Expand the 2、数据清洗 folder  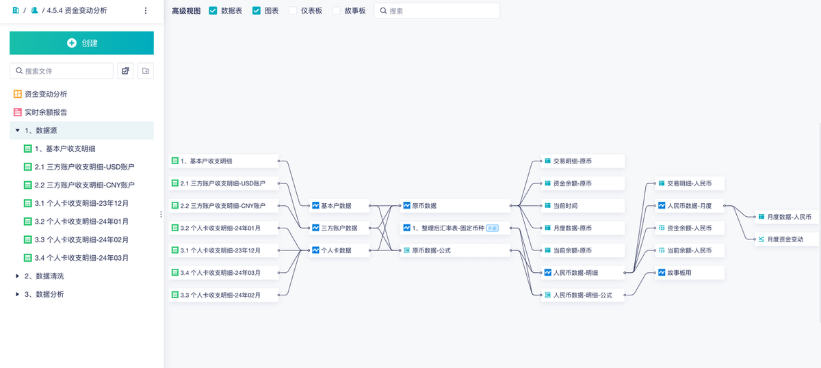point(17,276)
